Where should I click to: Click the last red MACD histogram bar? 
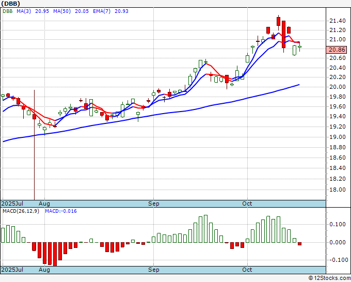[299, 244]
